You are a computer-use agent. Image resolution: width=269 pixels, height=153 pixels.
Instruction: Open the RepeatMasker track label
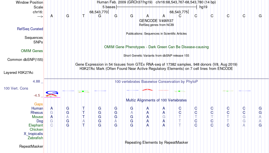pos(31,146)
